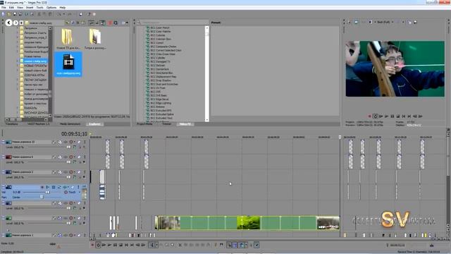Viewport: 451px width, 254px height.
Task: Open the Best (Full) preview quality dropdown
Action: (x=385, y=22)
